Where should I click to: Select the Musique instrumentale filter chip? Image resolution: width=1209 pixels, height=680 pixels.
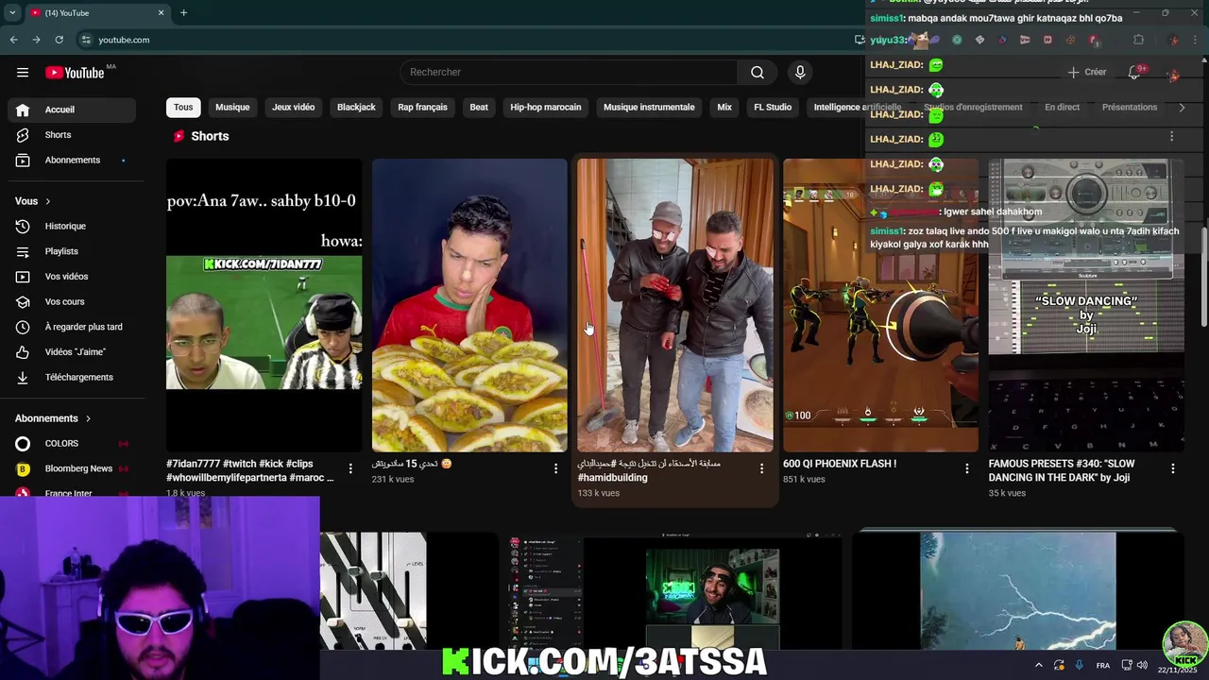point(649,108)
